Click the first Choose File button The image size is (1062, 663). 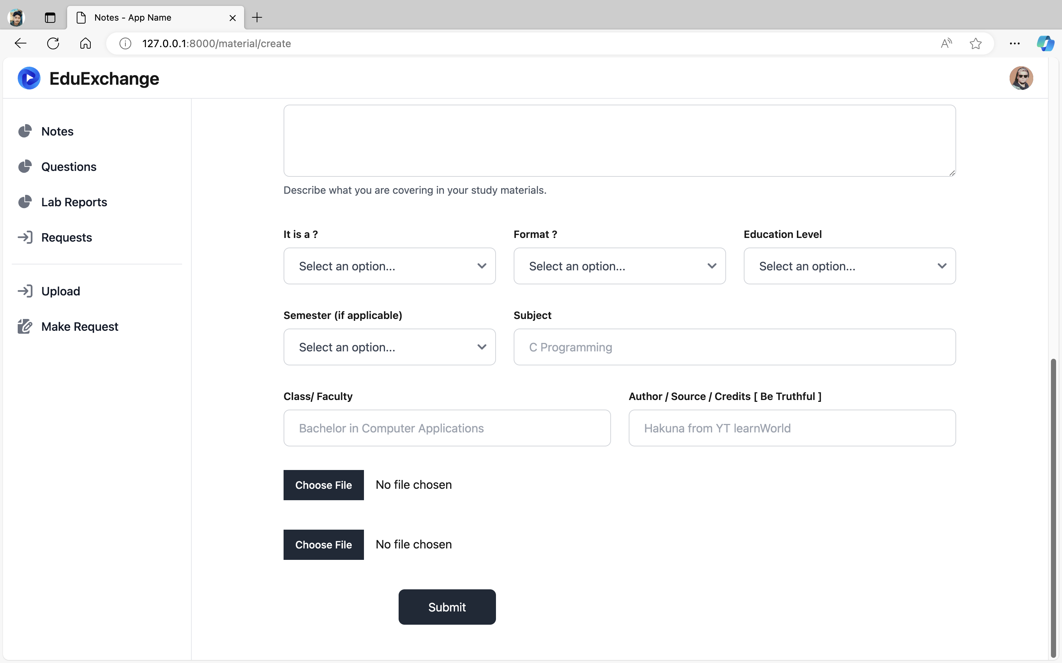point(323,485)
